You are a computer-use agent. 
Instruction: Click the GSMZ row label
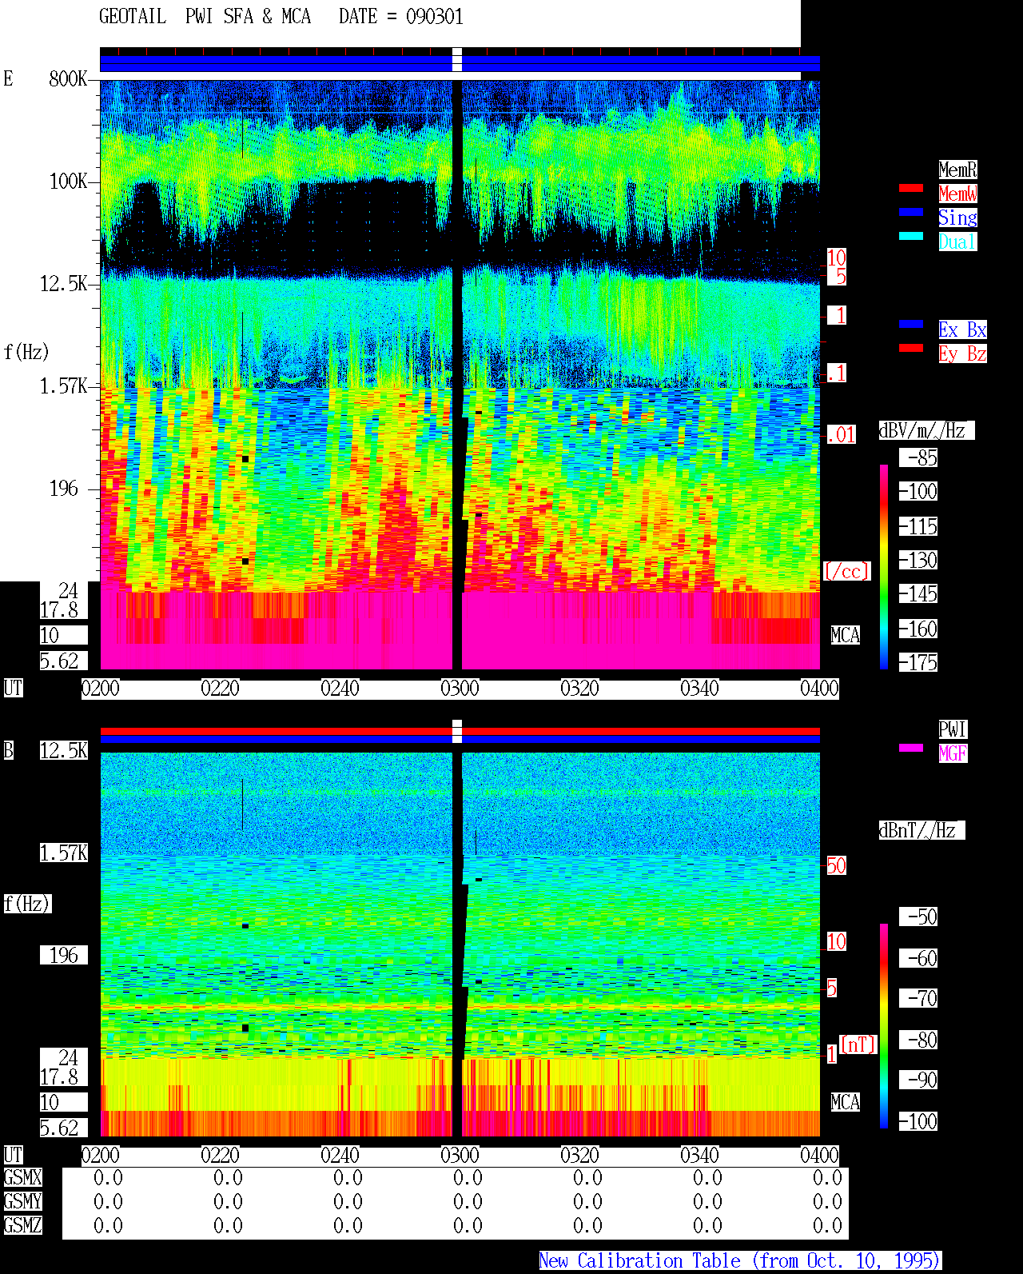(22, 1225)
